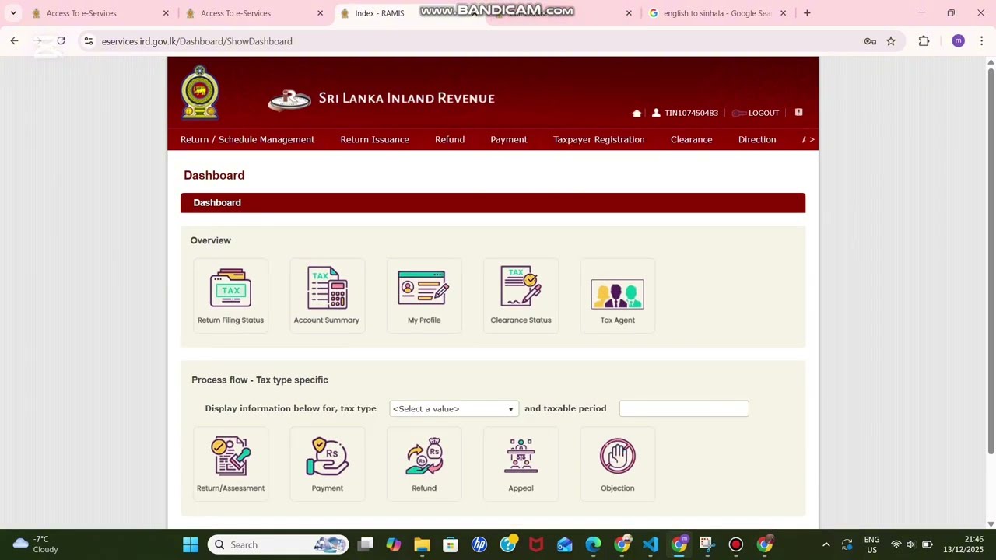Click the alert icon right of LOGOUT

[798, 112]
